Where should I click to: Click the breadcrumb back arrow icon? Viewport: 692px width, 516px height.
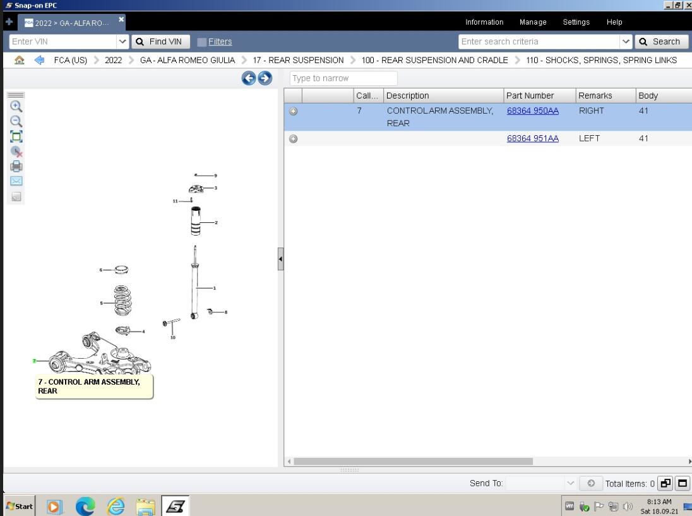pyautogui.click(x=39, y=60)
